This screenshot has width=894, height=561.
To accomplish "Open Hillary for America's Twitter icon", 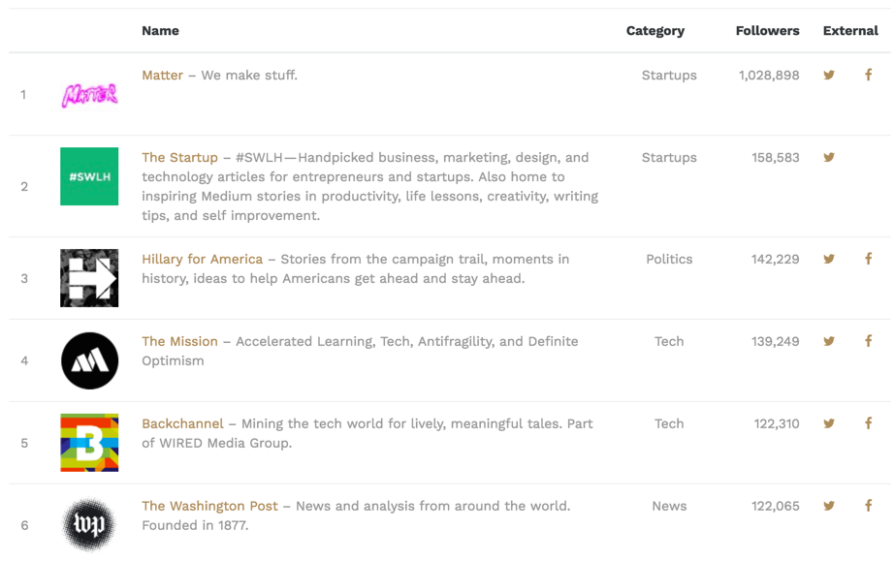I will (829, 260).
